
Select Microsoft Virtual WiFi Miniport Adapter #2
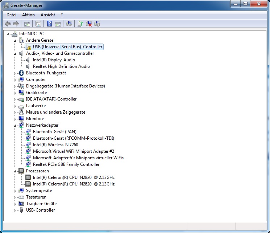pos(74,151)
